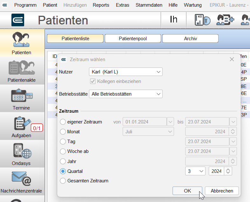Viewport: 250px width, 202px height.
Task: Open the Programm menu
Action: (x=25, y=5)
